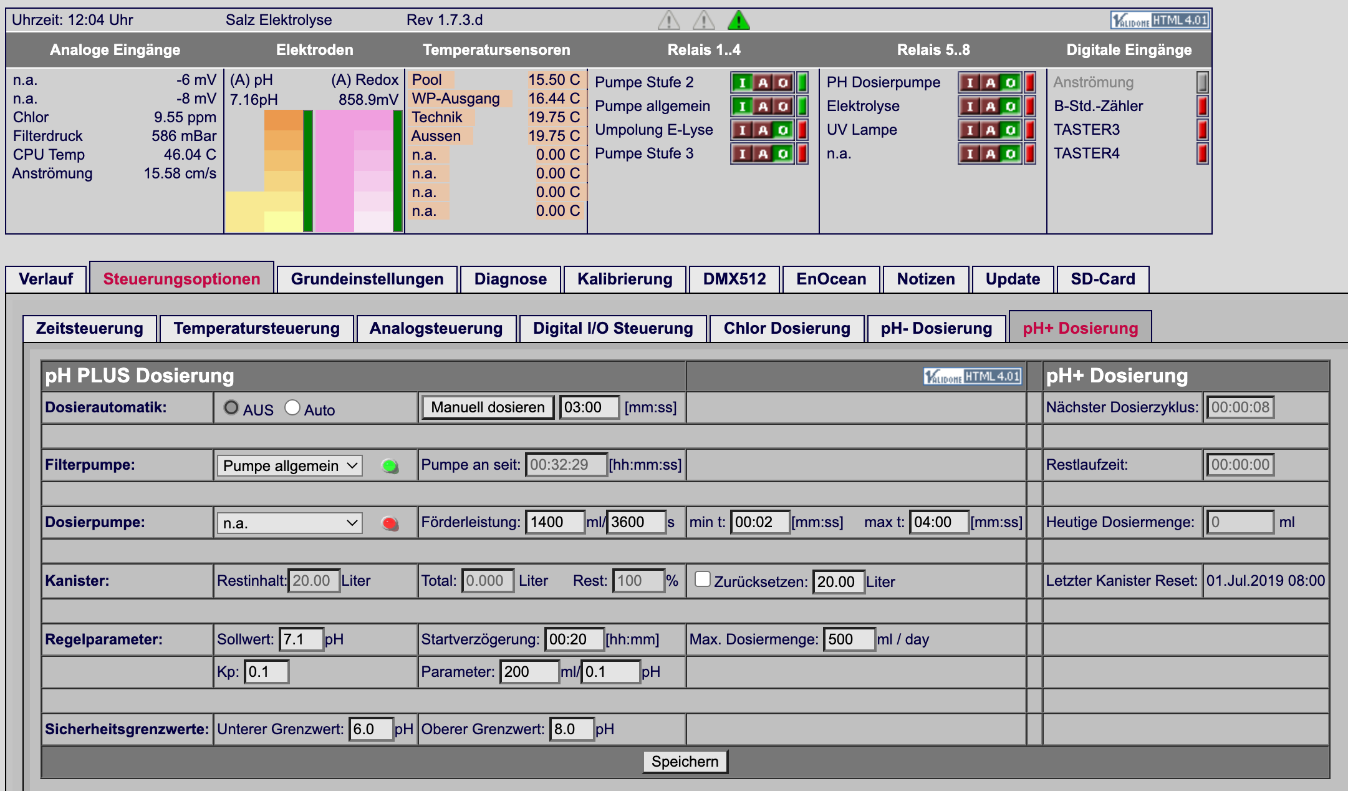Click the Sollwert input field showing 7.1
Image resolution: width=1348 pixels, height=791 pixels.
[301, 639]
